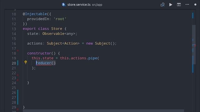Viewport: 200px width, 112px height.
Task: Click the Store class name on line 13
Action: 57,29
